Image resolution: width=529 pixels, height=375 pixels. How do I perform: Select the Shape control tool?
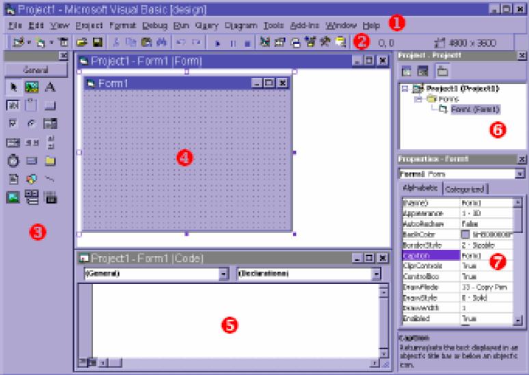(x=31, y=179)
